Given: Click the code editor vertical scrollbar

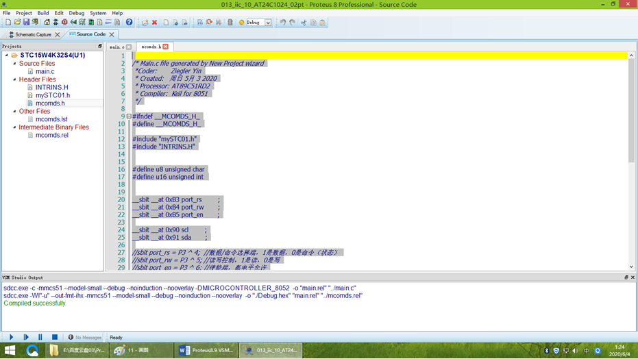Looking at the screenshot, I should 631,110.
